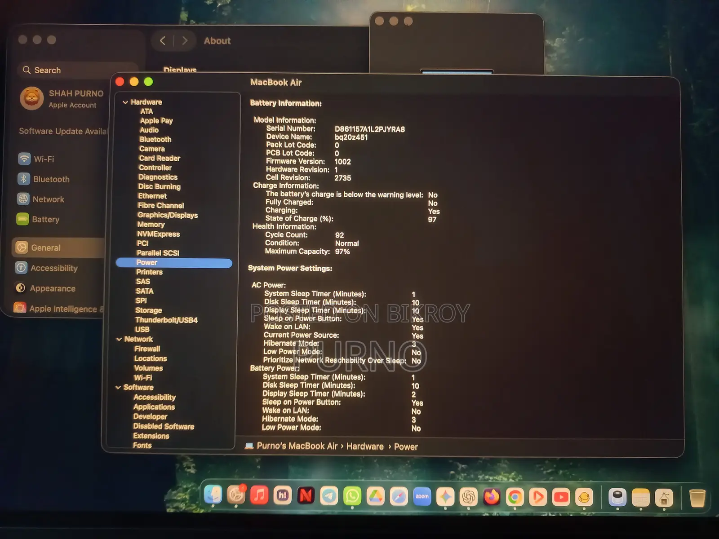
Task: Open YouTube from the Dock
Action: tap(561, 497)
